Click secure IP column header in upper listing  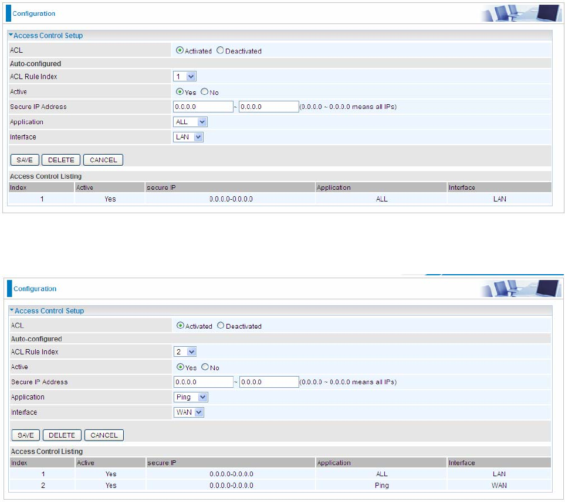coord(230,187)
